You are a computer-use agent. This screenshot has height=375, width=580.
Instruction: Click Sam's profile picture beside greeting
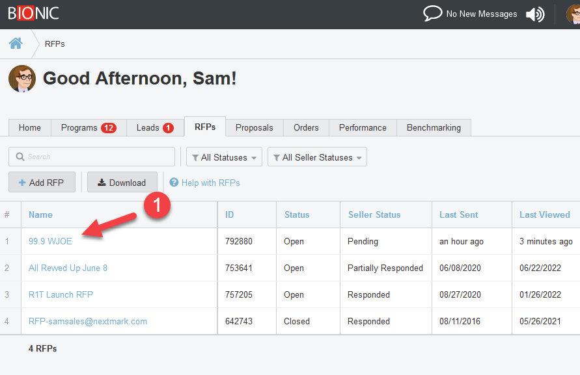tap(22, 79)
